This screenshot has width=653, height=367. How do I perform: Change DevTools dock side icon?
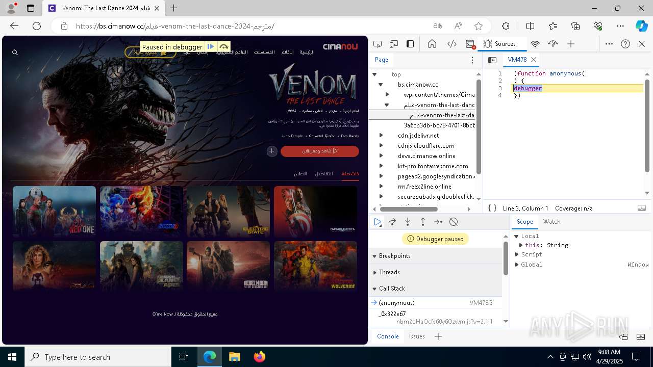410,44
